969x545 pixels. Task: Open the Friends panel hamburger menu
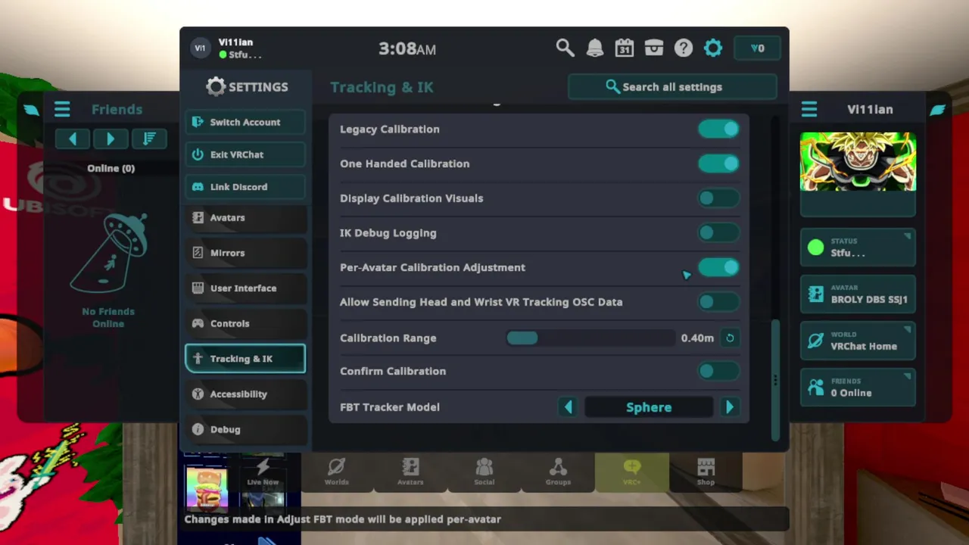(62, 110)
